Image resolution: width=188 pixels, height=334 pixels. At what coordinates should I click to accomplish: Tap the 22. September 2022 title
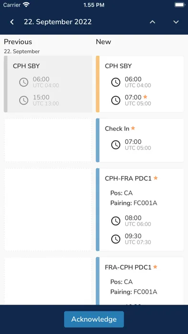pos(58,22)
